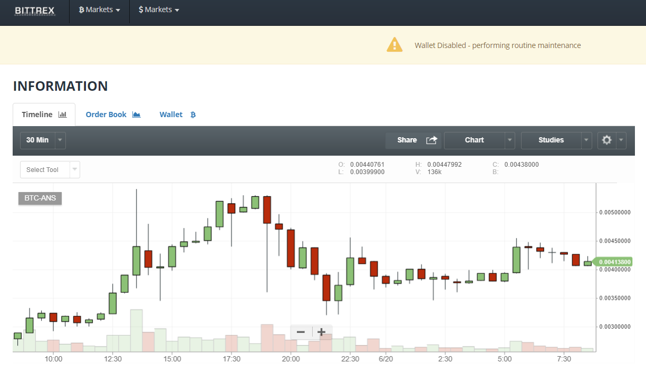Expand the Select Tool dropdown

pyautogui.click(x=75, y=169)
